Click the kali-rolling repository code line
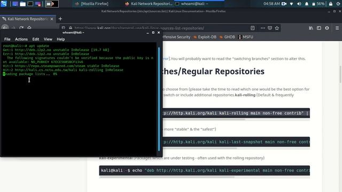The height and width of the screenshot is (192, 342). click(x=236, y=113)
